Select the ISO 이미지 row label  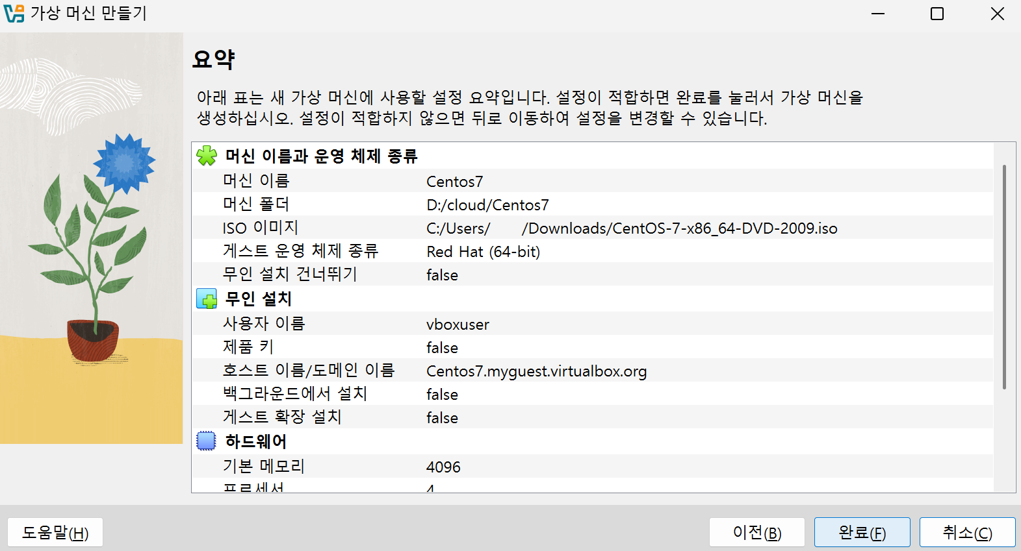click(x=260, y=228)
